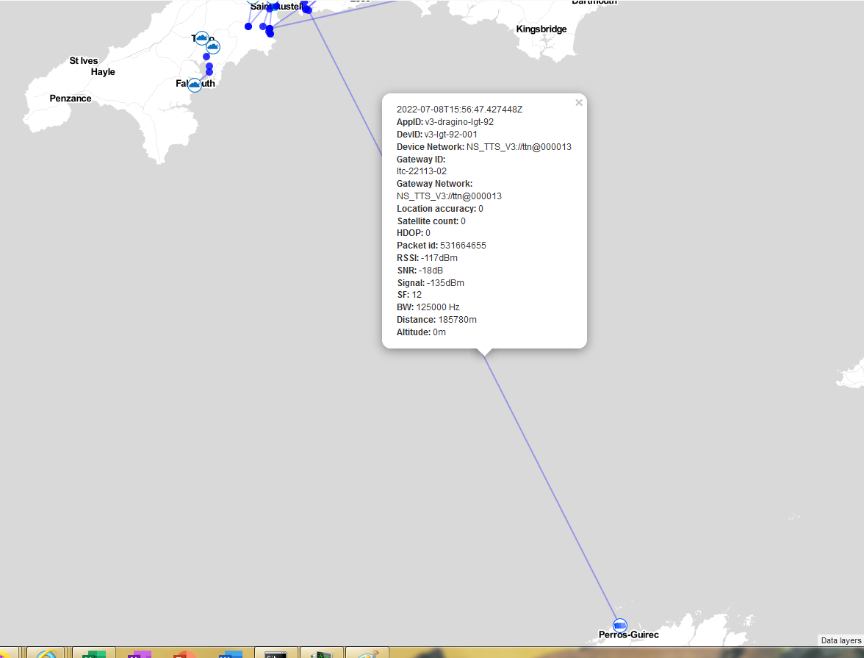Click the Kingsbridge map label
The image size is (864, 658).
click(x=541, y=29)
